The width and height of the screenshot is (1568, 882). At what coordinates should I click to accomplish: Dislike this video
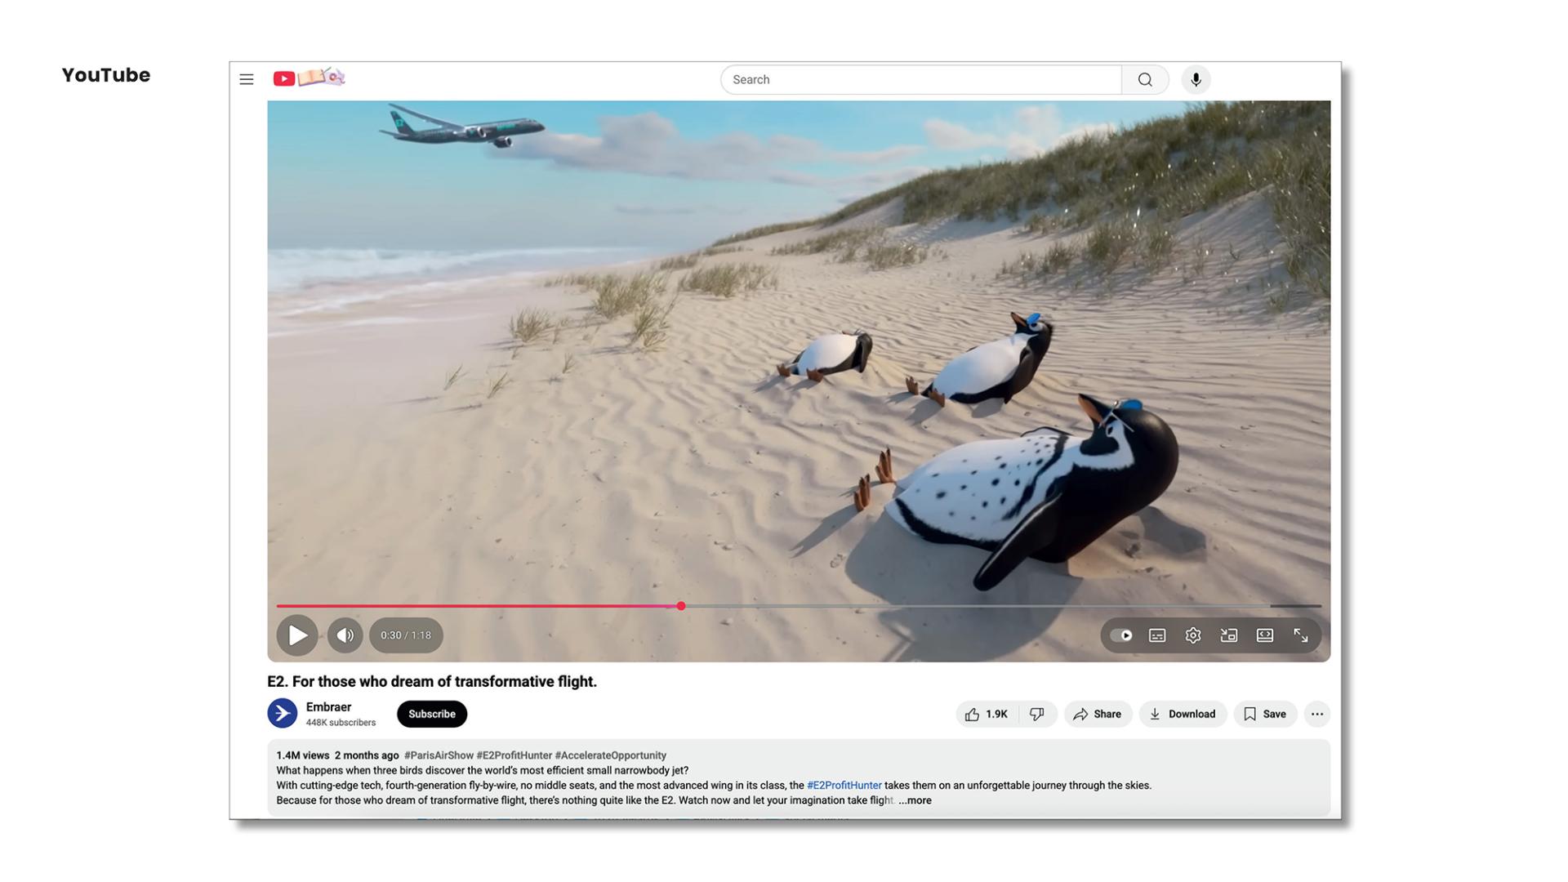point(1037,714)
